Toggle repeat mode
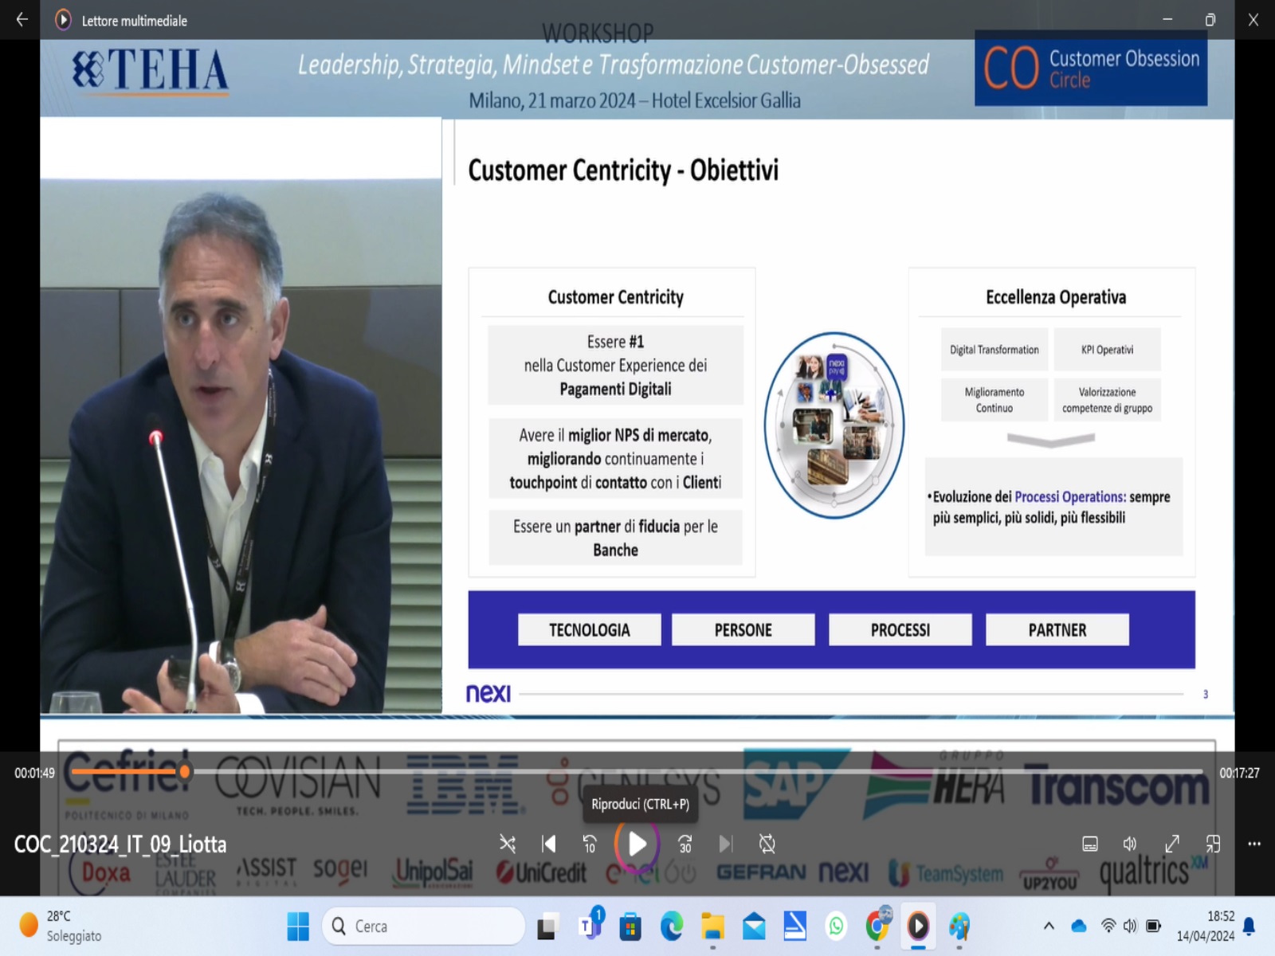 (767, 844)
